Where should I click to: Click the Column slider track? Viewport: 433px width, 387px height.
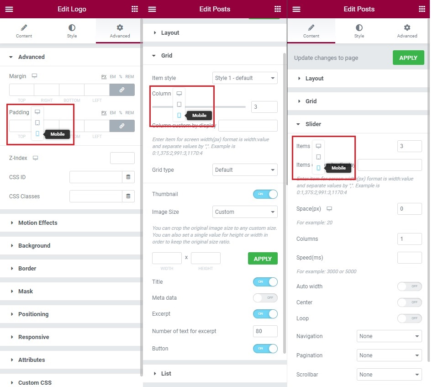coord(199,107)
